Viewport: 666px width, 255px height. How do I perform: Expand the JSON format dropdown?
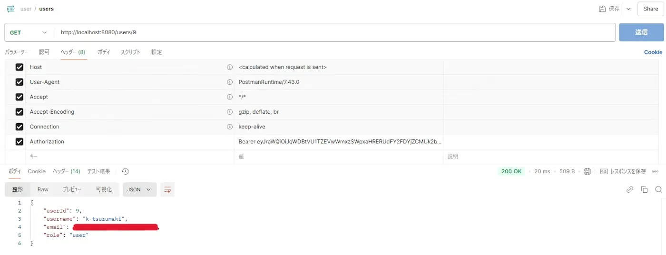pyautogui.click(x=139, y=189)
